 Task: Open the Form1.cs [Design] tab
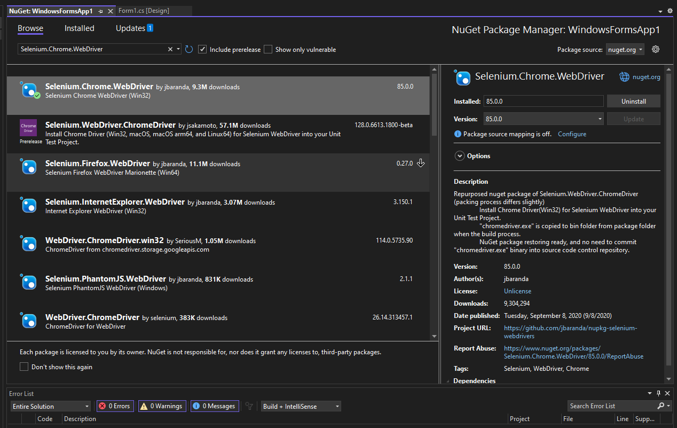143,11
